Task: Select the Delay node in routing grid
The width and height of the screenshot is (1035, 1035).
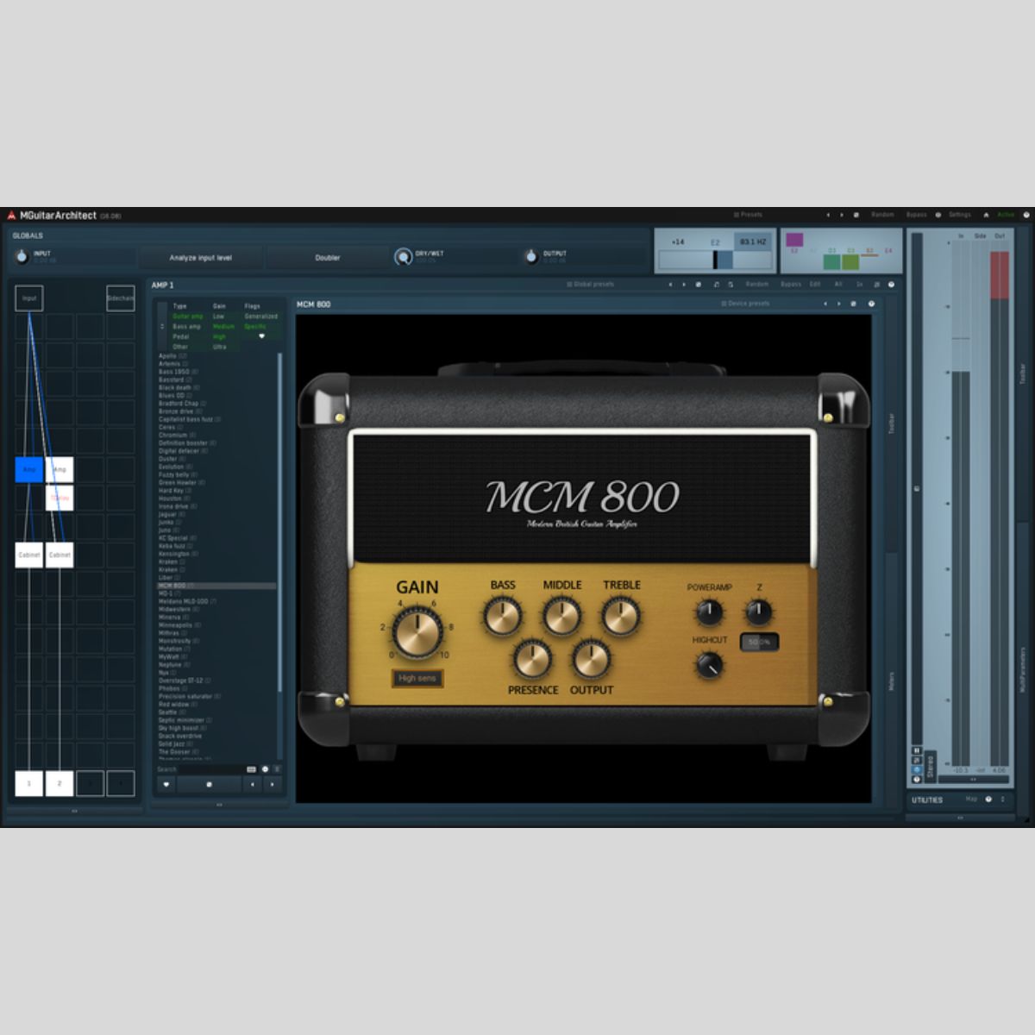Action: [60, 498]
